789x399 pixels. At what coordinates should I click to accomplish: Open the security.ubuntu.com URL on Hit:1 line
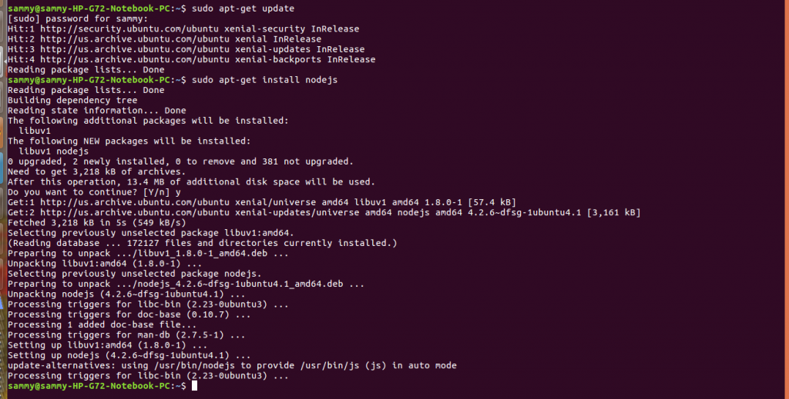pos(129,29)
